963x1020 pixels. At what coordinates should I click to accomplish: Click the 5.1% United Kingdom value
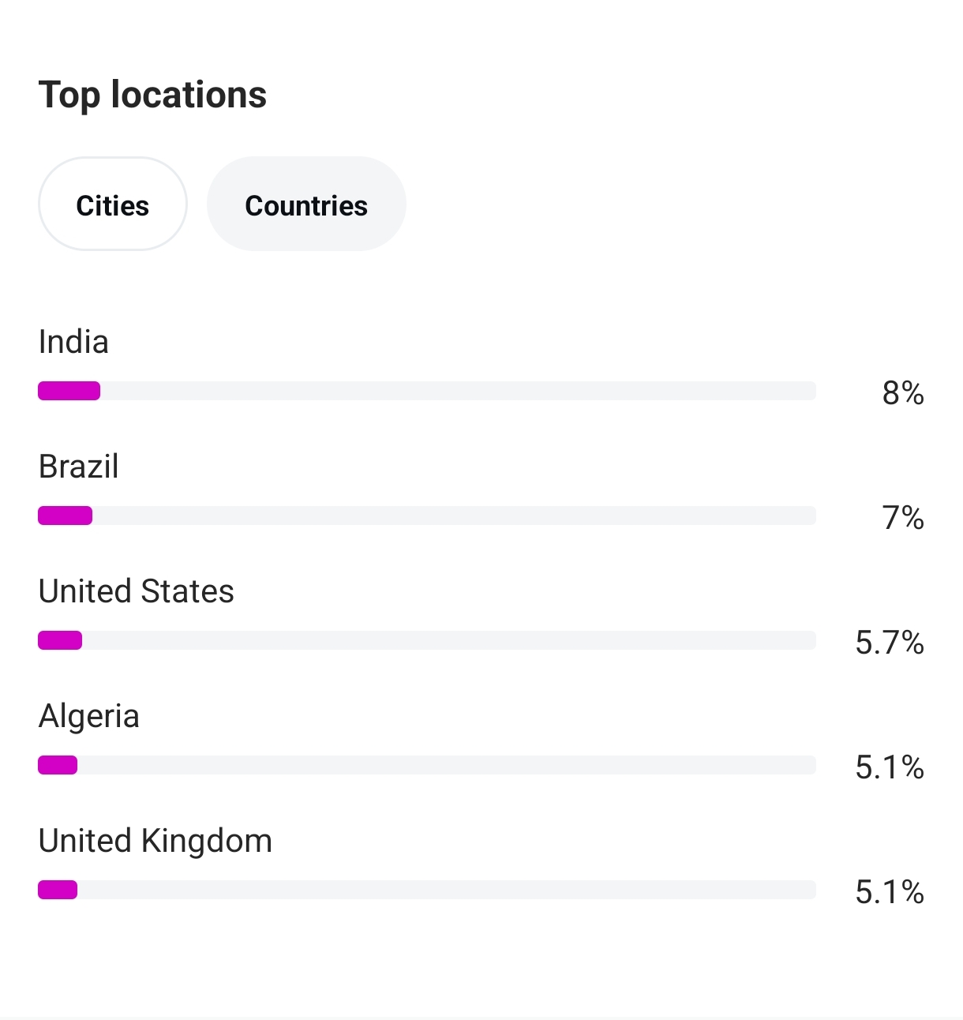[x=890, y=892]
